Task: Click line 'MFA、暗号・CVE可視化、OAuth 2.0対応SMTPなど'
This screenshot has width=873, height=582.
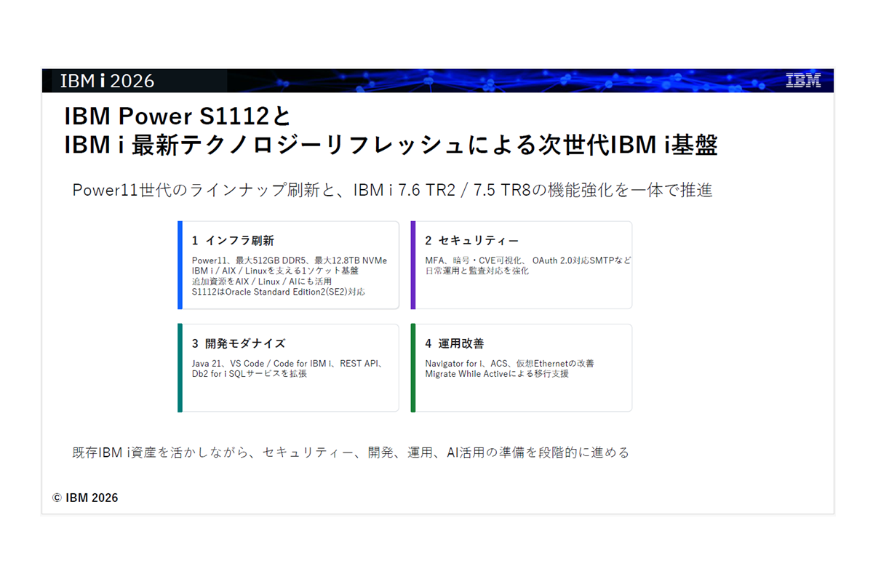Action: [528, 260]
